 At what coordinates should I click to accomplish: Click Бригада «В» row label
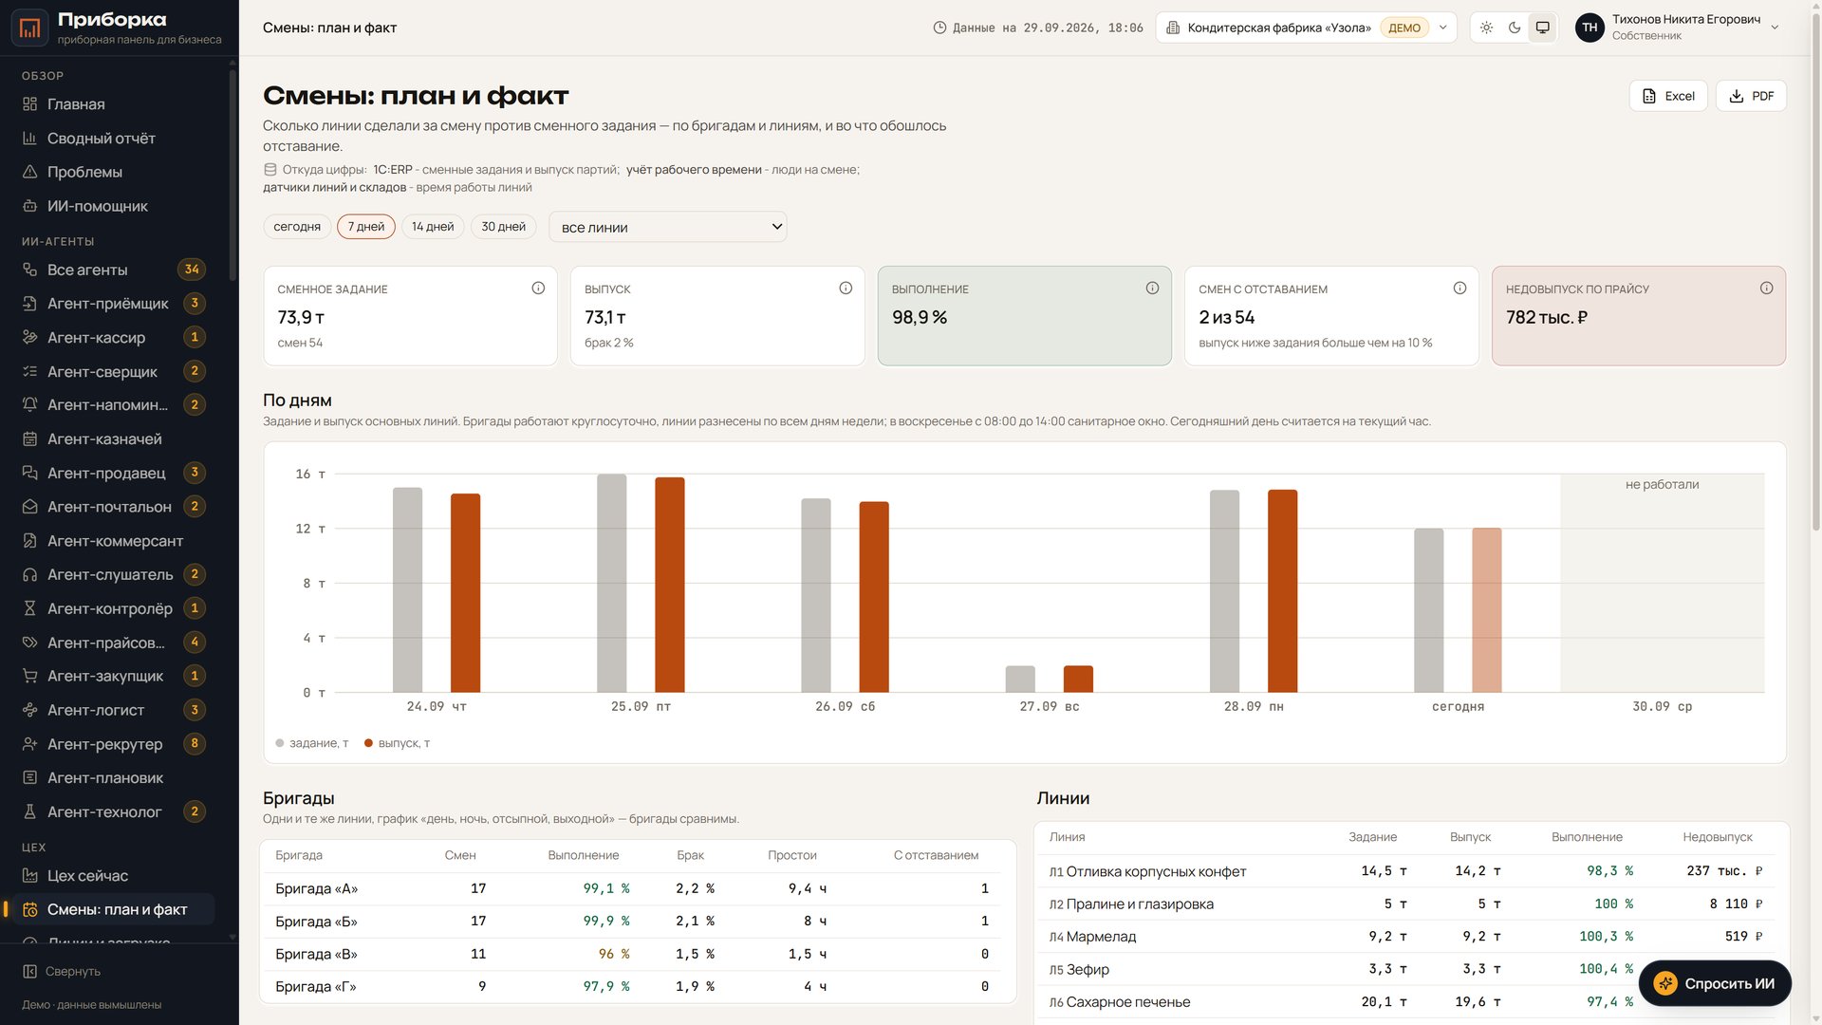tap(316, 955)
